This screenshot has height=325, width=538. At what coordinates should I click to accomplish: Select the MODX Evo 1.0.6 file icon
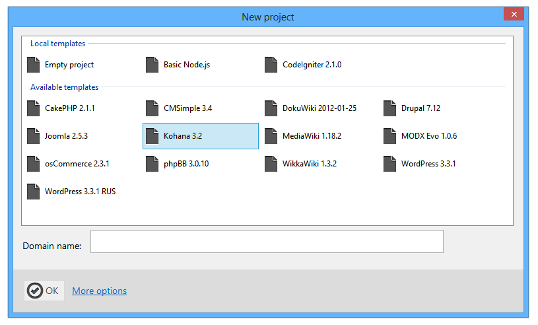[389, 136]
